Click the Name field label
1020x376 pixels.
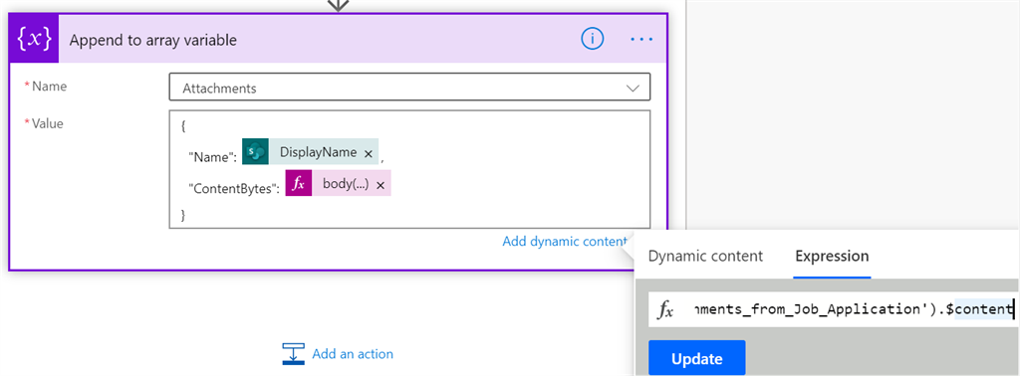50,86
